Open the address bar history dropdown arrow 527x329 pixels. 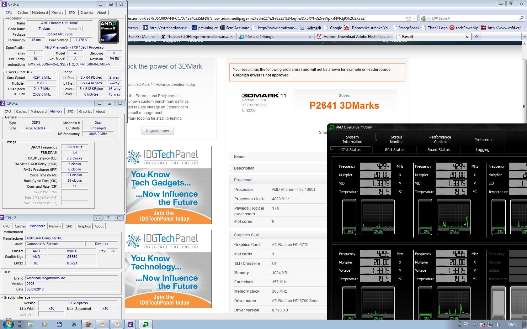[x=415, y=18]
